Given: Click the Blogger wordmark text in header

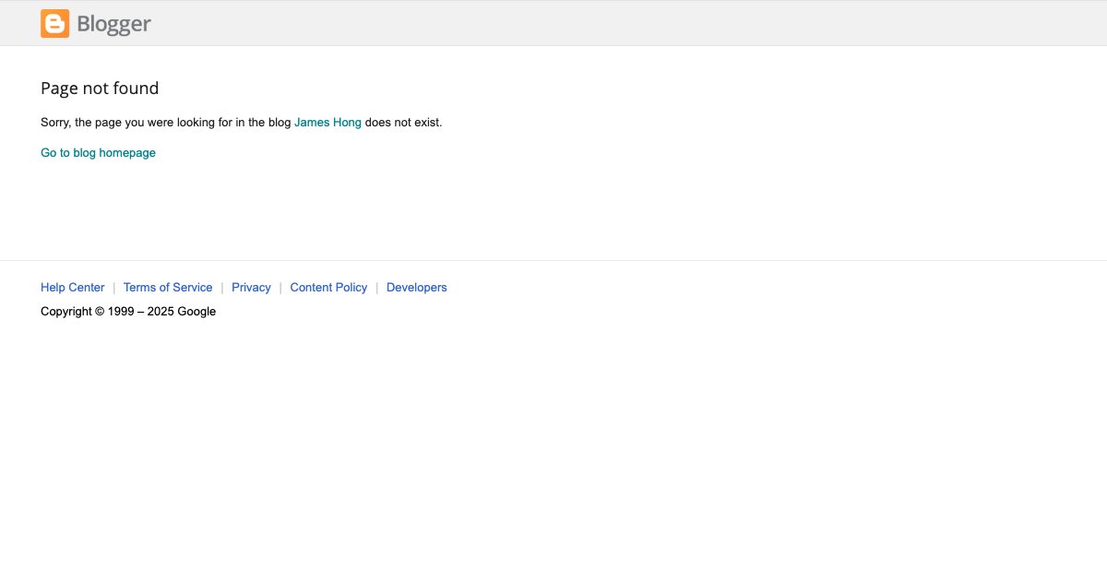Looking at the screenshot, I should click(113, 24).
